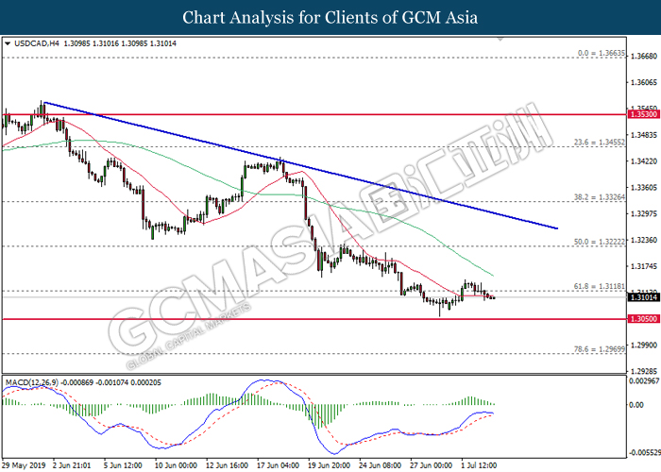Click the 1.34835 price axis value
Viewport: 661px width, 472px height.
[x=644, y=135]
